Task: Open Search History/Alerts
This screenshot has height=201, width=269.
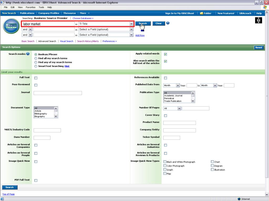Action: click(88, 41)
